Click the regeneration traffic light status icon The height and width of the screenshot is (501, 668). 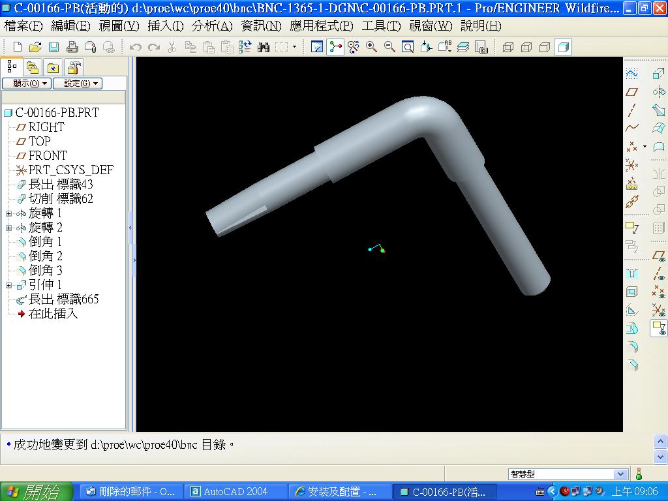[x=639, y=474]
